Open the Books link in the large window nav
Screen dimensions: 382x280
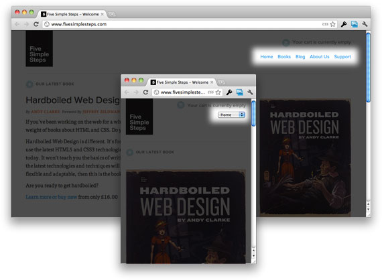(284, 57)
